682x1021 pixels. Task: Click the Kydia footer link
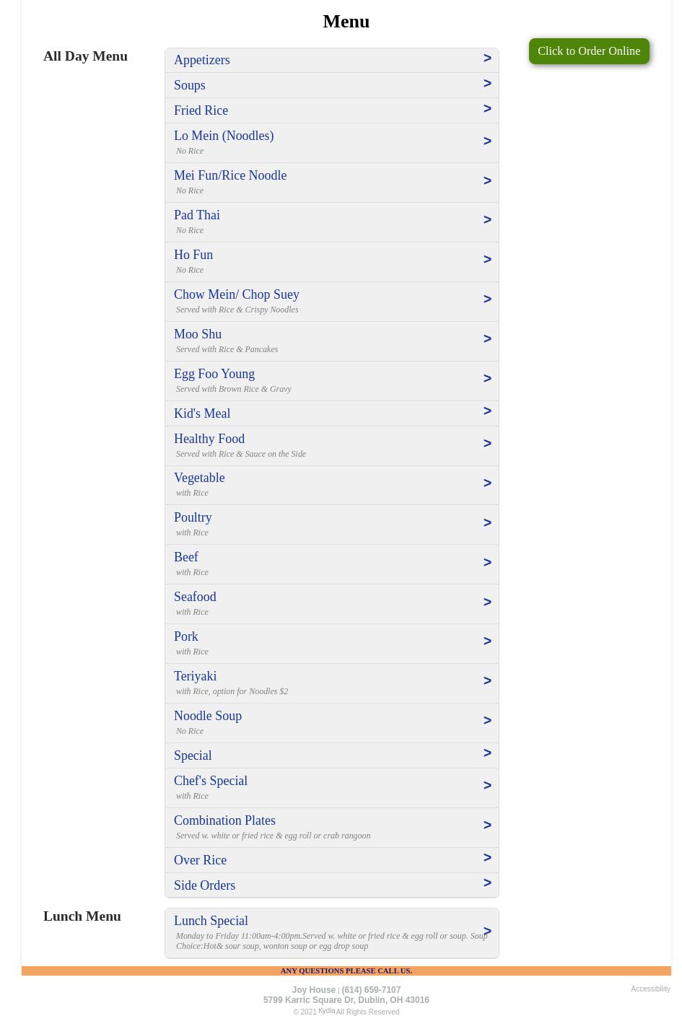[326, 1011]
